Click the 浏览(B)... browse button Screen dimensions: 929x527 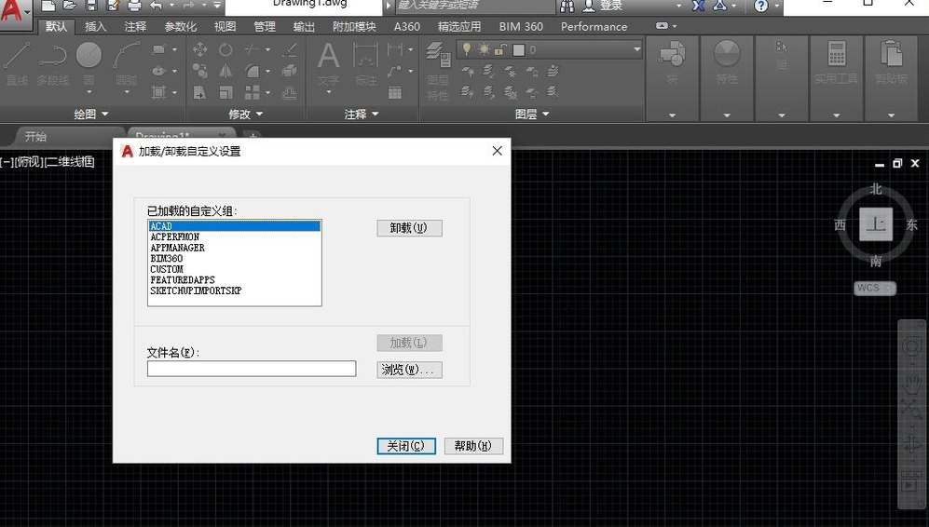coord(409,370)
